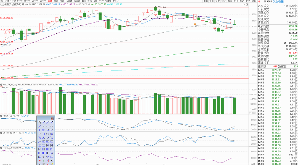Open the RSI(9,9,9) indicator selector

8,148
